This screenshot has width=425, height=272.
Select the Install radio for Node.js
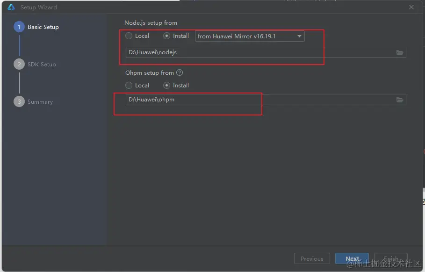click(167, 36)
